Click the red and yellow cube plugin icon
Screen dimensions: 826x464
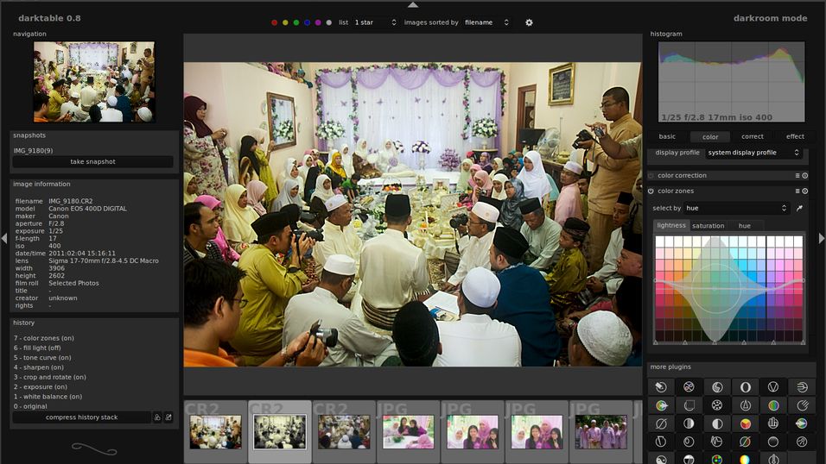[x=745, y=423]
